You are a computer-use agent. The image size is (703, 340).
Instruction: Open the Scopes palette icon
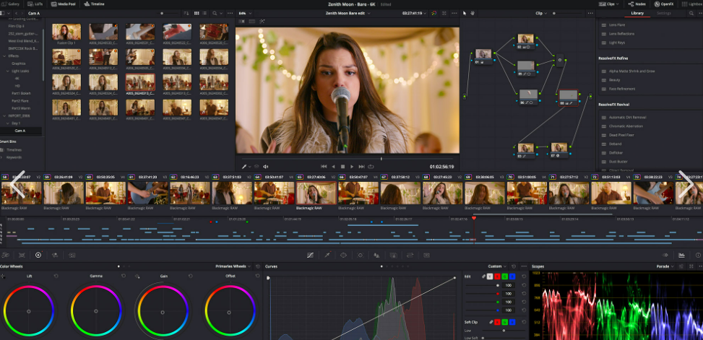point(681,255)
